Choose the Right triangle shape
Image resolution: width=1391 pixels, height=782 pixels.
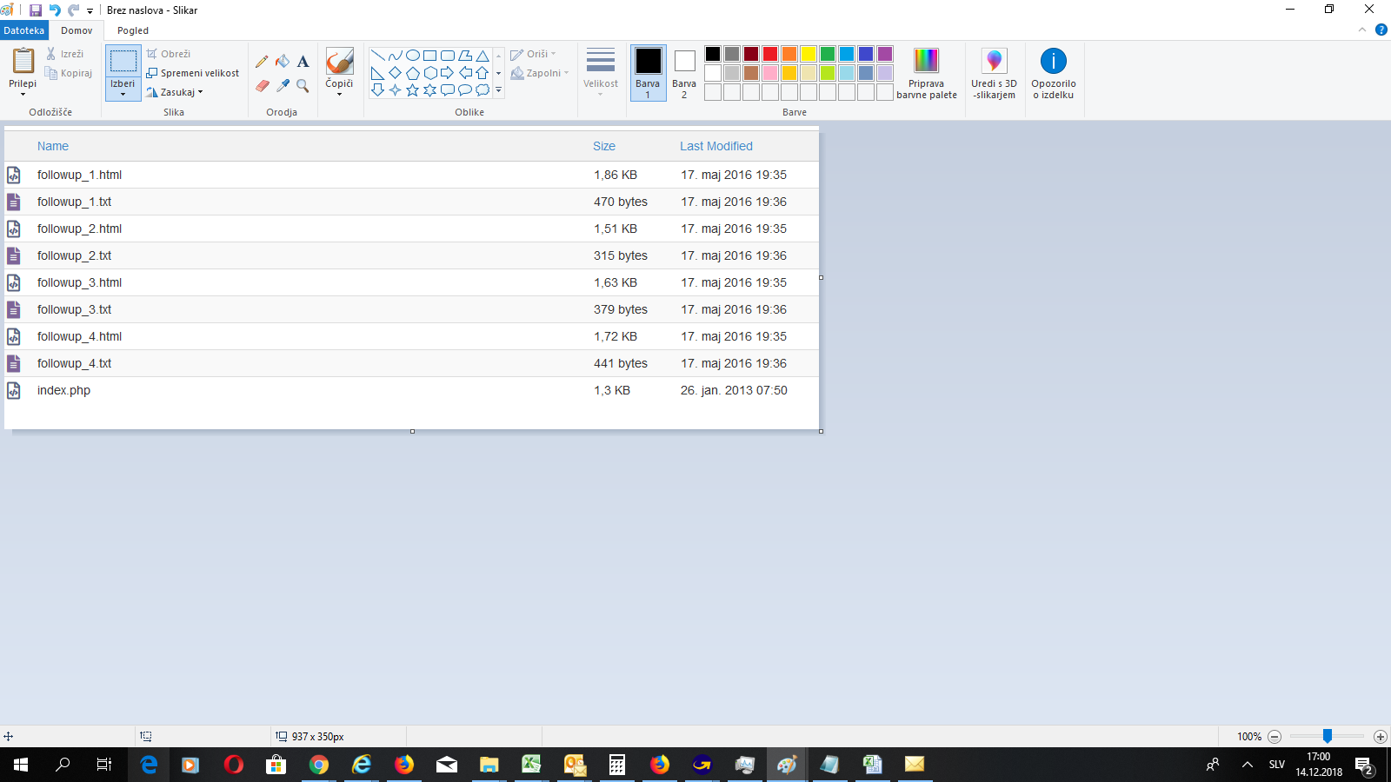tap(377, 73)
